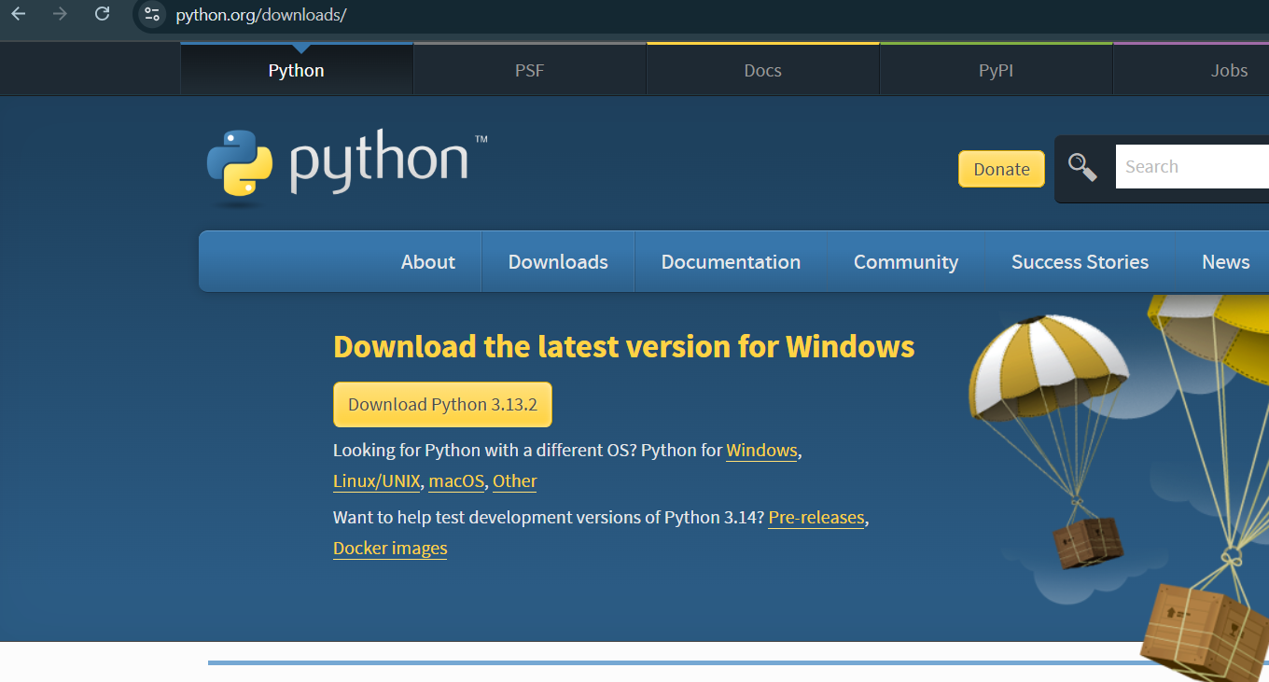Expand the Community navigation menu
This screenshot has height=682, width=1269.
pos(905,262)
